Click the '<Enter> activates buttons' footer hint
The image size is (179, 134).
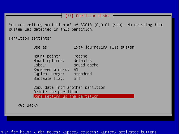129,132
